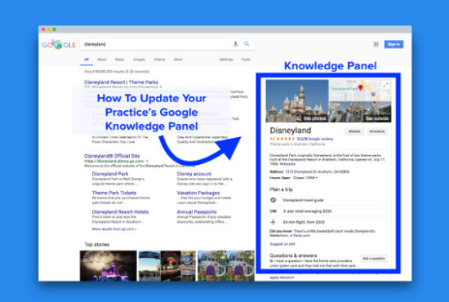Open the Wikipedia link in description

coord(287,164)
